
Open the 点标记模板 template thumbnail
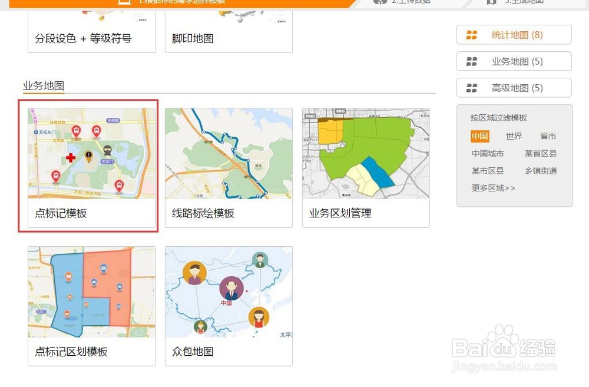point(92,153)
